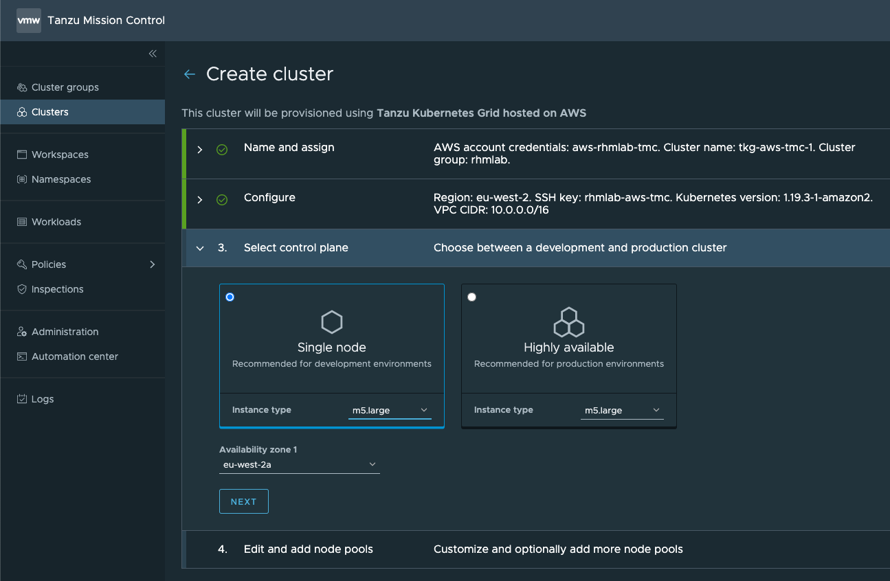The width and height of the screenshot is (890, 581).
Task: Click the Create cluster heading
Action: tap(270, 74)
